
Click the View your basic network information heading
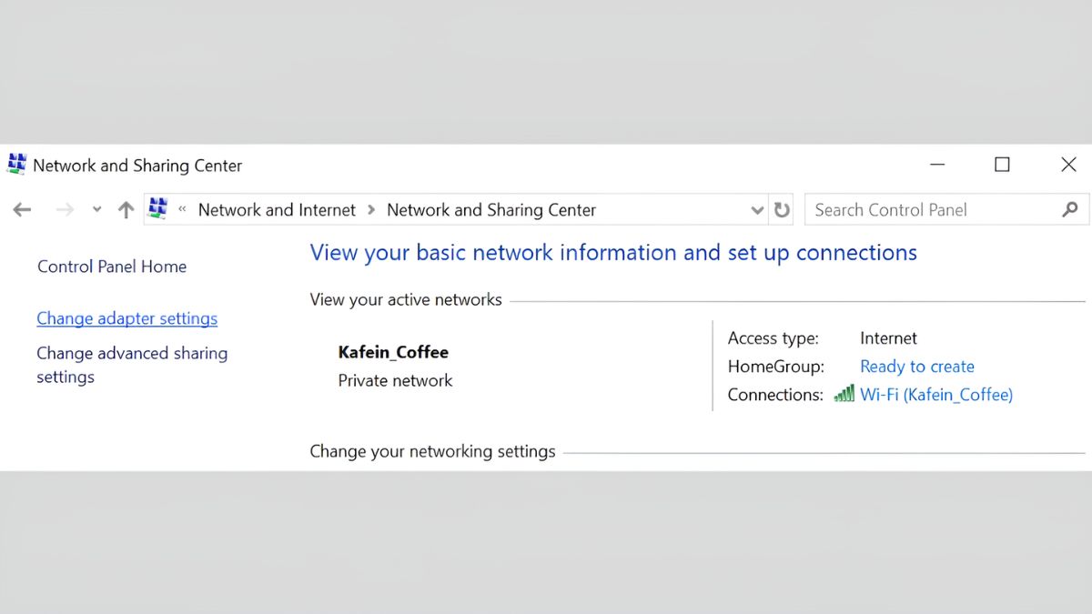point(613,253)
